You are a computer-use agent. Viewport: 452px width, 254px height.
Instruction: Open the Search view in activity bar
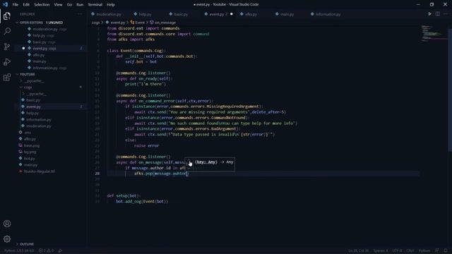[x=7, y=31]
